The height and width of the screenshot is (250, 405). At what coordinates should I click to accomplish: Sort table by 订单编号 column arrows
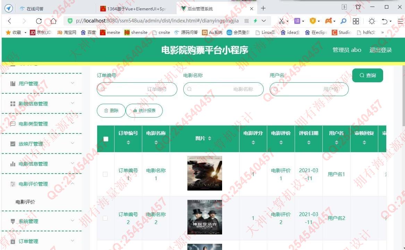(x=128, y=142)
